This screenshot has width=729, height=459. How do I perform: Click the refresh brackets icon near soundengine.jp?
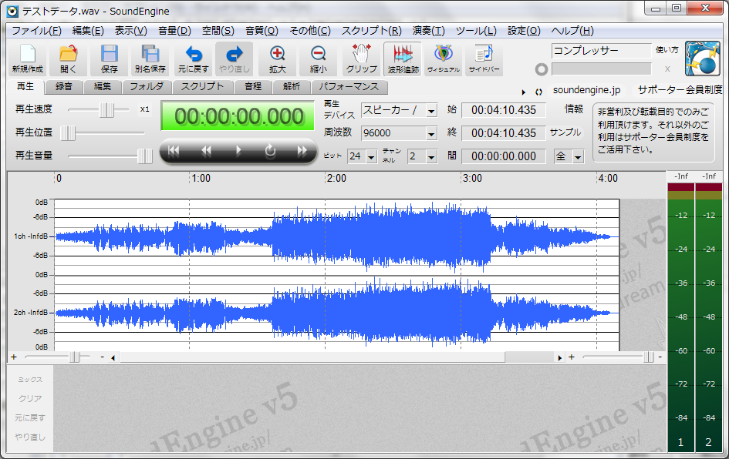pos(538,92)
